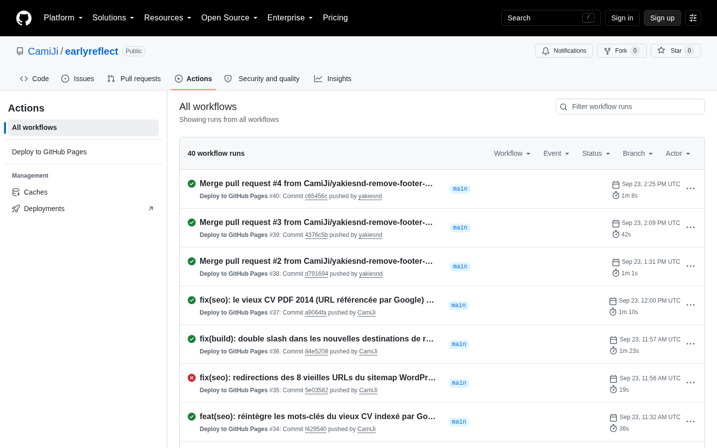Open yakiesnd user link in run #39
Viewport: 717px width, 448px height.
(x=370, y=235)
